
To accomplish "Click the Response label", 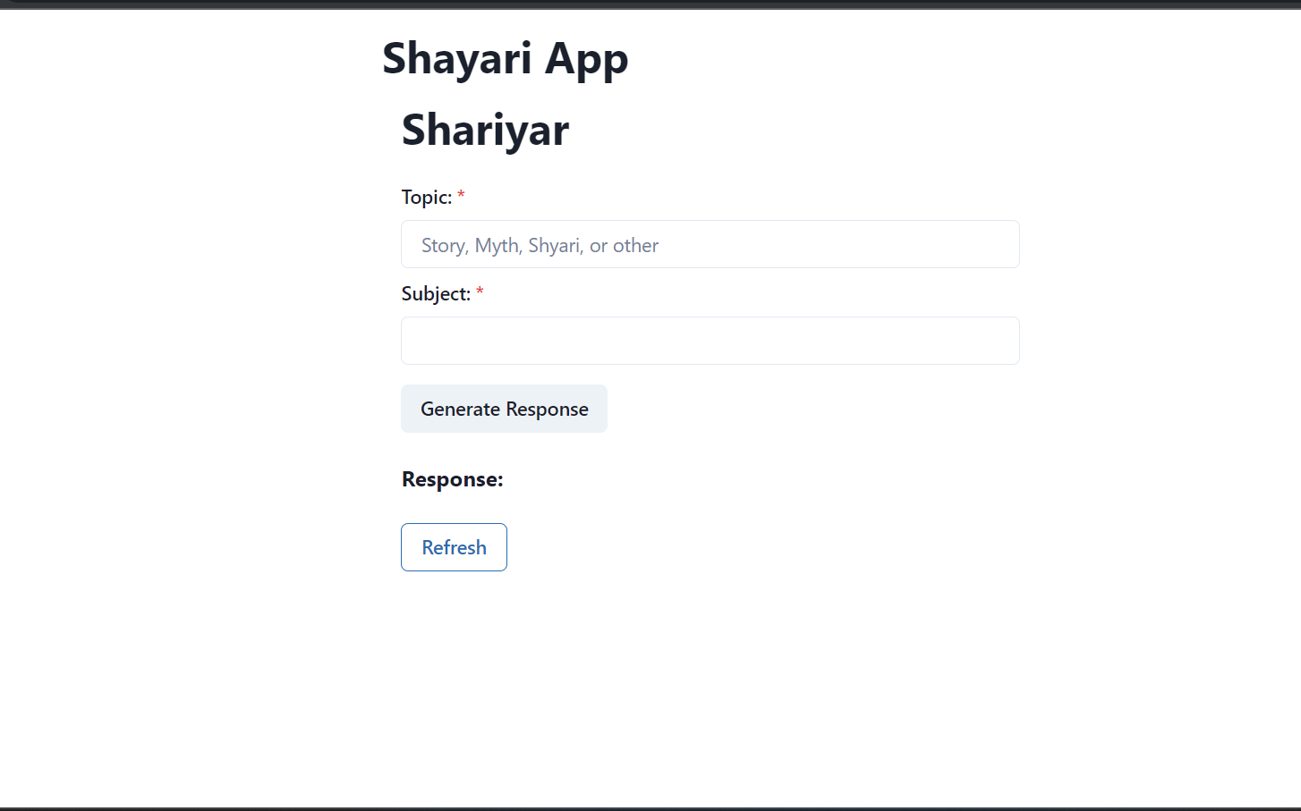I will coord(452,479).
